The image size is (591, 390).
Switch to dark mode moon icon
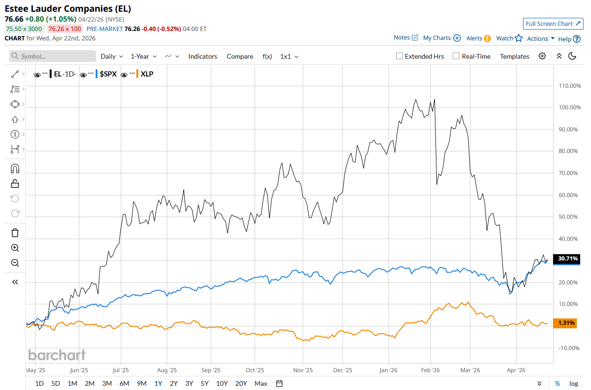[572, 56]
